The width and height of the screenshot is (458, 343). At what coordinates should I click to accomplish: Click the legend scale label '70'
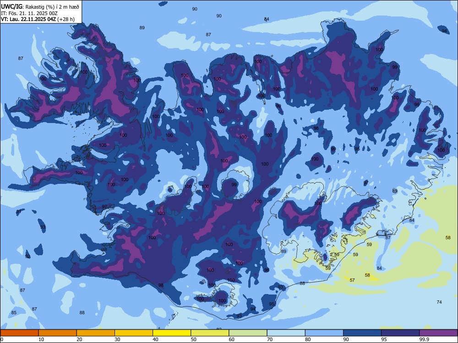pos(270,339)
